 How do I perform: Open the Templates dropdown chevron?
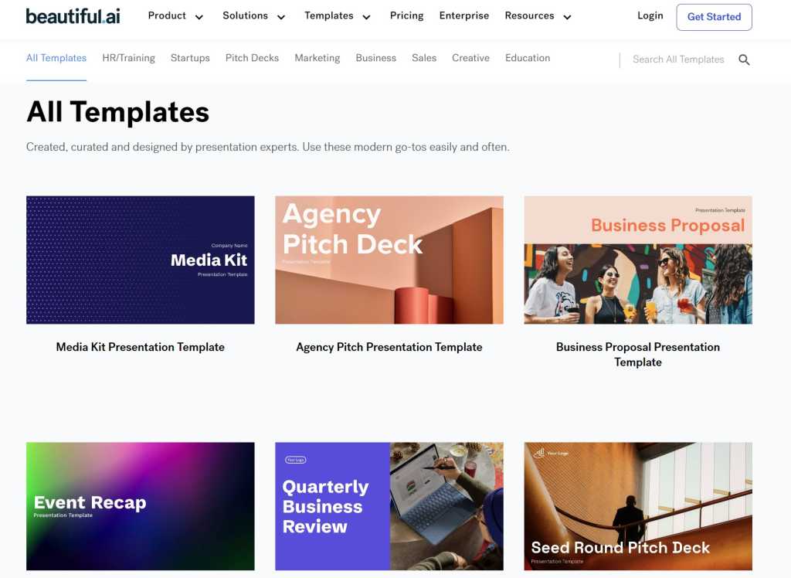coord(367,17)
